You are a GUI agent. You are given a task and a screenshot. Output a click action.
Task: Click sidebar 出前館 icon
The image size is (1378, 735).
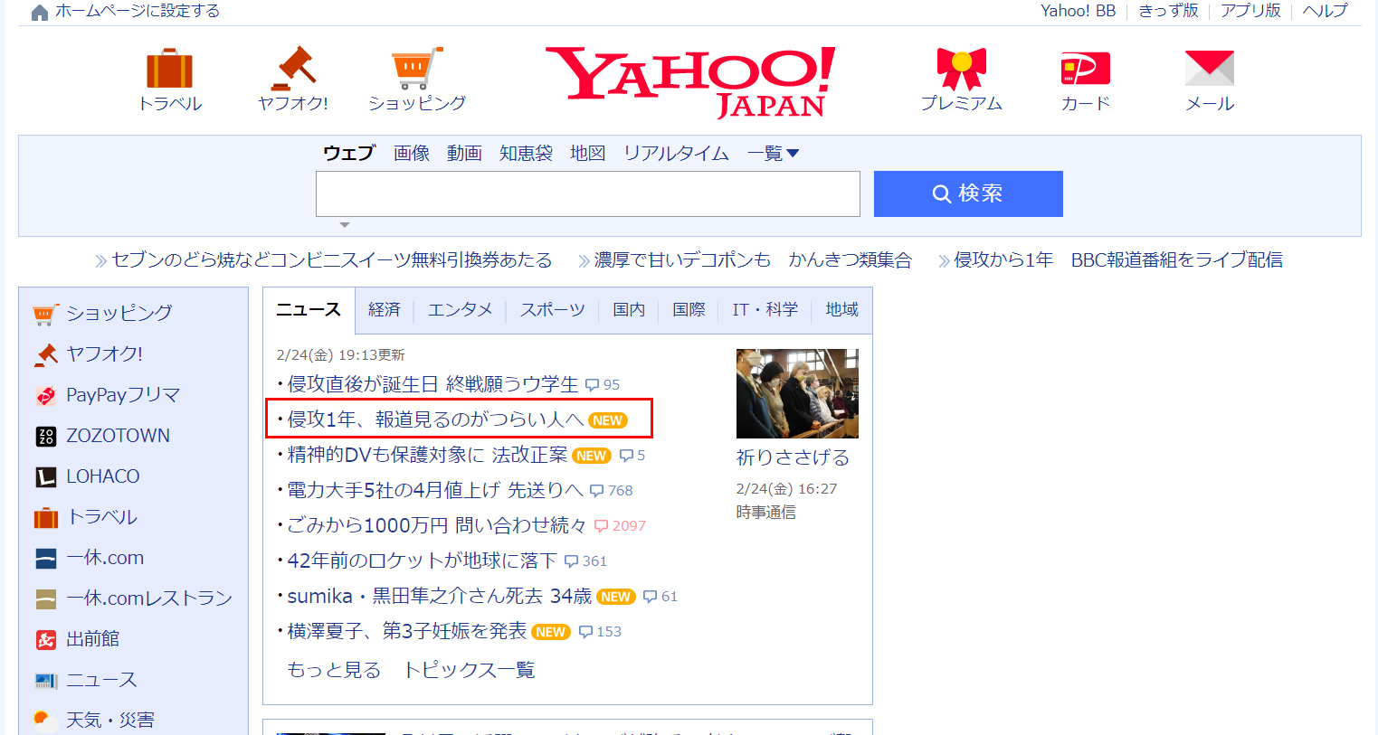click(x=46, y=639)
